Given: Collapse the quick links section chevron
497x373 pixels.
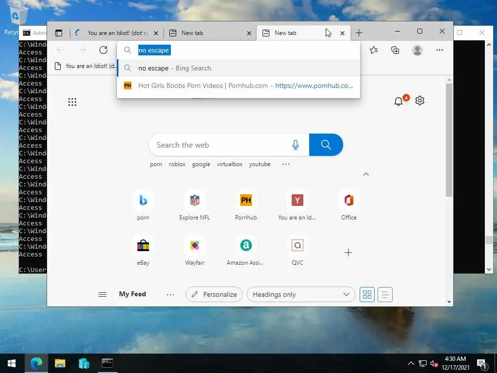Looking at the screenshot, I should pos(366,174).
